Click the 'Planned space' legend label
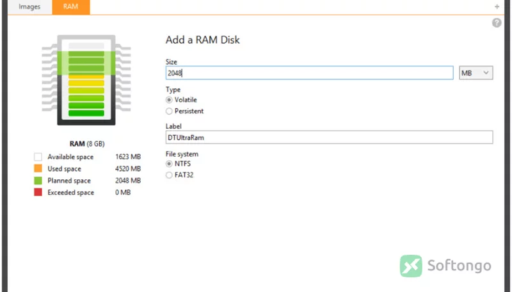Screen dimensions: 512x292 click(x=69, y=181)
